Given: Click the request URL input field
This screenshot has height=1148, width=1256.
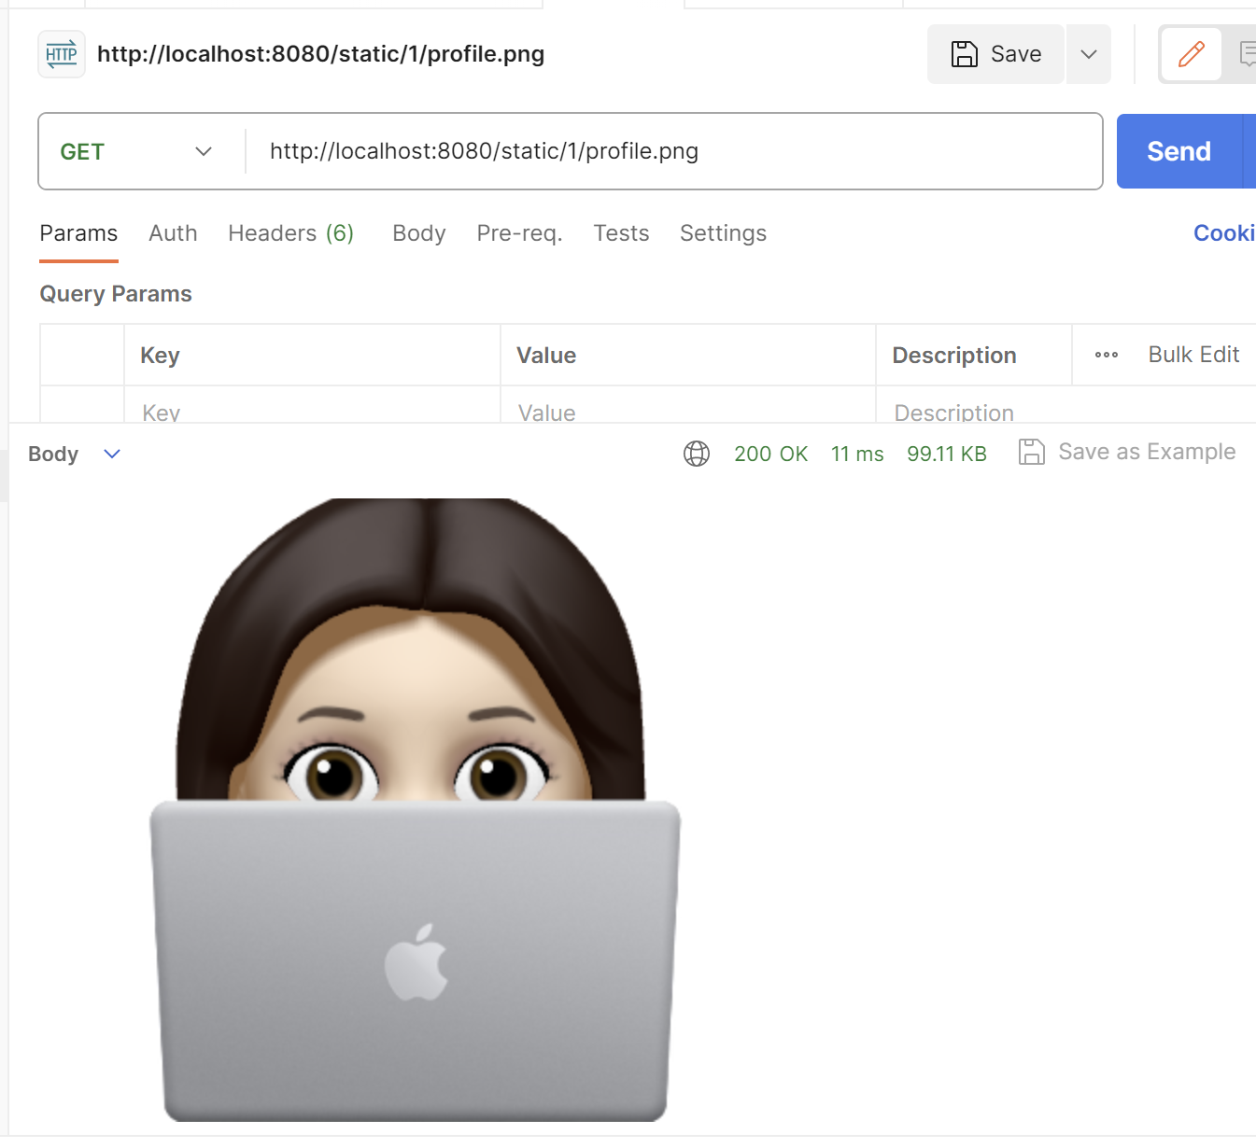Looking at the screenshot, I should tap(672, 151).
